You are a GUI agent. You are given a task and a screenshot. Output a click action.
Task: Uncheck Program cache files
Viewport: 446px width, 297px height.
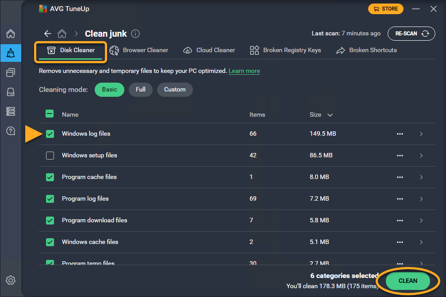(x=50, y=177)
